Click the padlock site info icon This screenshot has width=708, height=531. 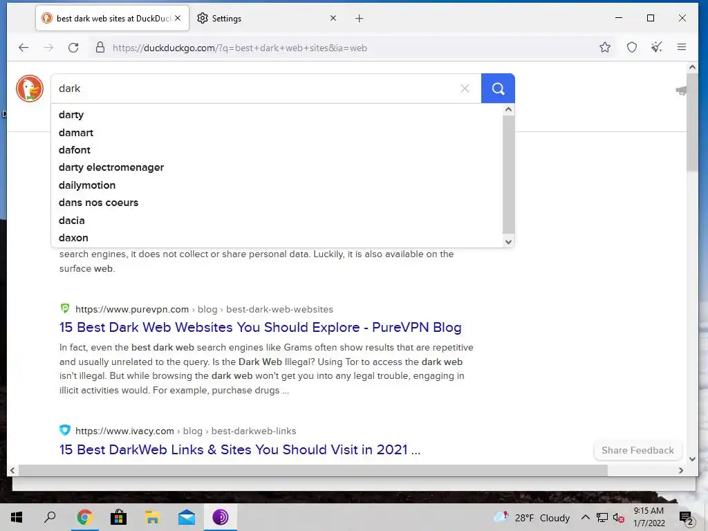click(x=100, y=48)
